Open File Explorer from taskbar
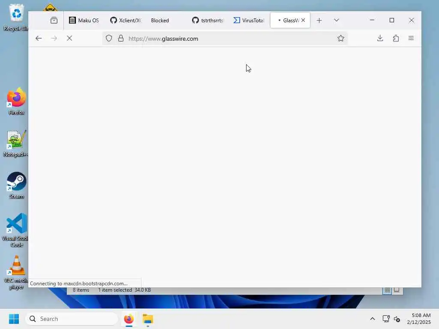Screen dimensions: 439x329 coord(148,319)
